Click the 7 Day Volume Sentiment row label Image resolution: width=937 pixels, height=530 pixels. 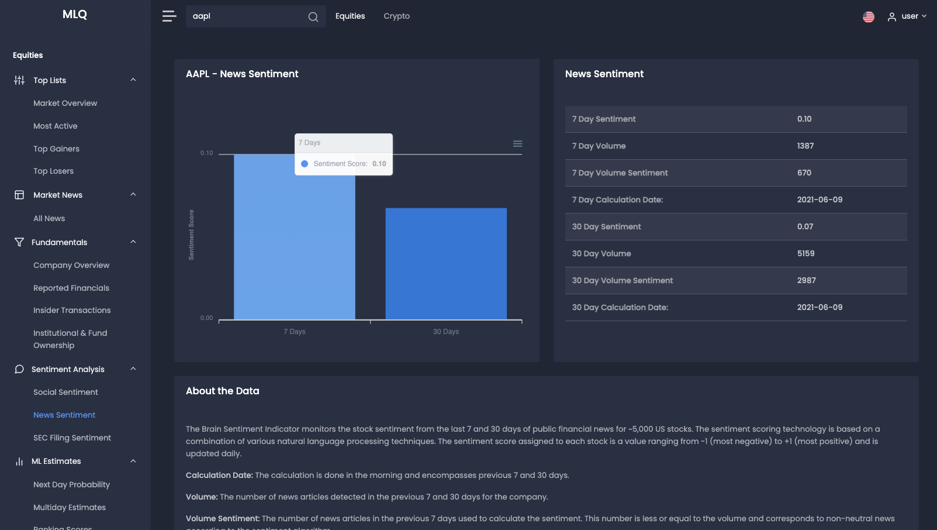click(620, 173)
